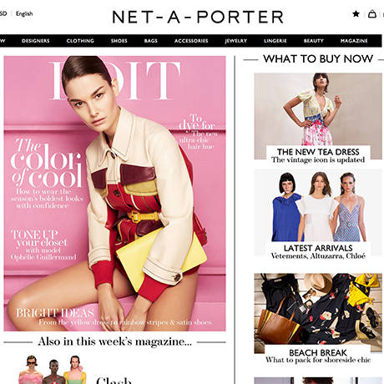Open the shopping bag icon
Image resolution: width=384 pixels, height=384 pixels.
(372, 13)
